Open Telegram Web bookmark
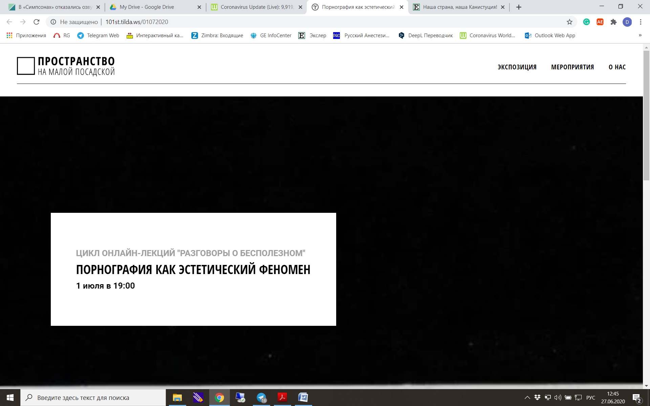The image size is (650, 406). click(98, 36)
